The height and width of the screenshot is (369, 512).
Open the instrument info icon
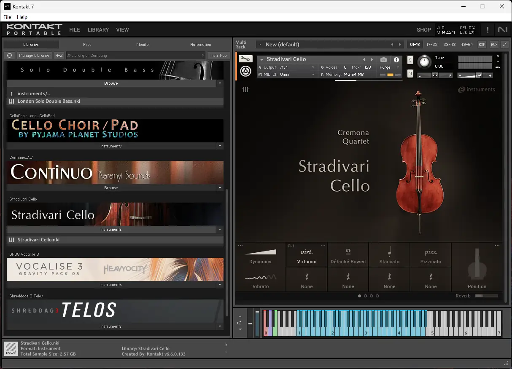pos(396,60)
